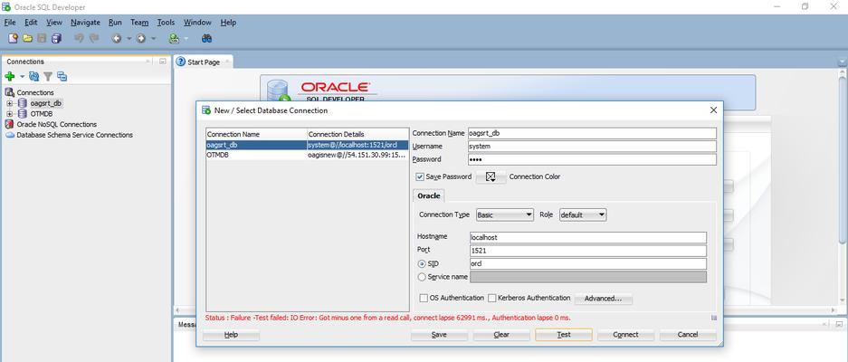Open the SQL Worksheet dropdown arrow

click(x=186, y=38)
